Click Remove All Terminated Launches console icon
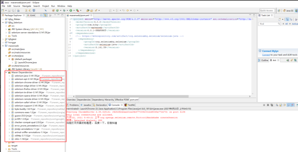 click(x=272, y=105)
